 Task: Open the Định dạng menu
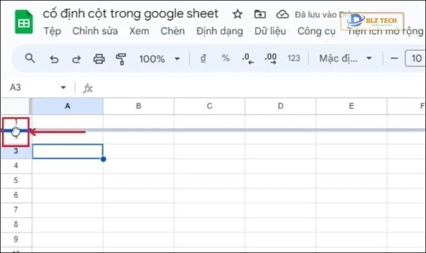click(x=220, y=31)
